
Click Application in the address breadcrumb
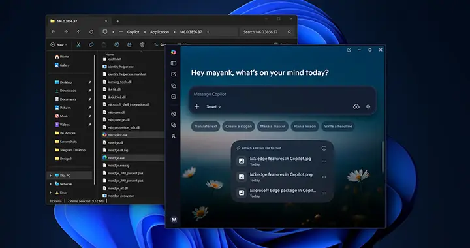(159, 32)
